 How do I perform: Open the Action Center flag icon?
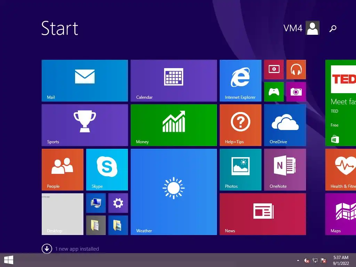point(323,260)
